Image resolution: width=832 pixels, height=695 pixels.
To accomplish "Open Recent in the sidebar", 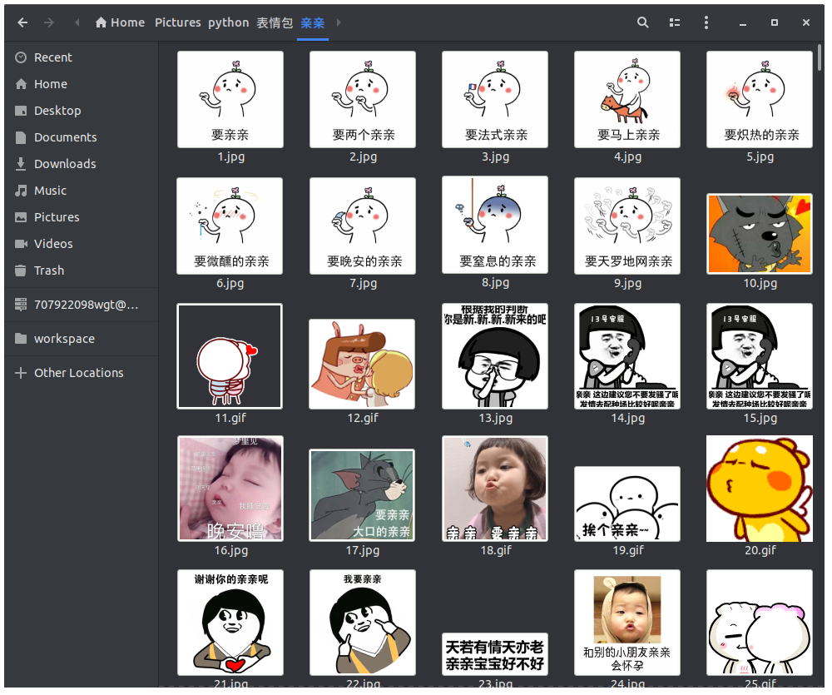I will 52,57.
